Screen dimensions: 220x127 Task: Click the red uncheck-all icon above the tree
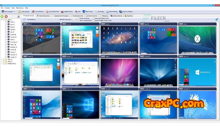(6, 16)
